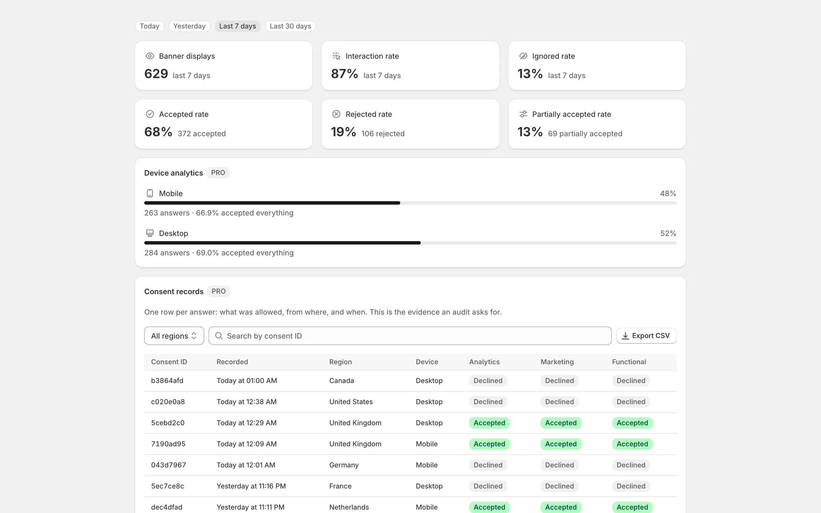Click consent ID 5cebd2c0
Viewport: 821px width, 513px height.
tap(168, 423)
